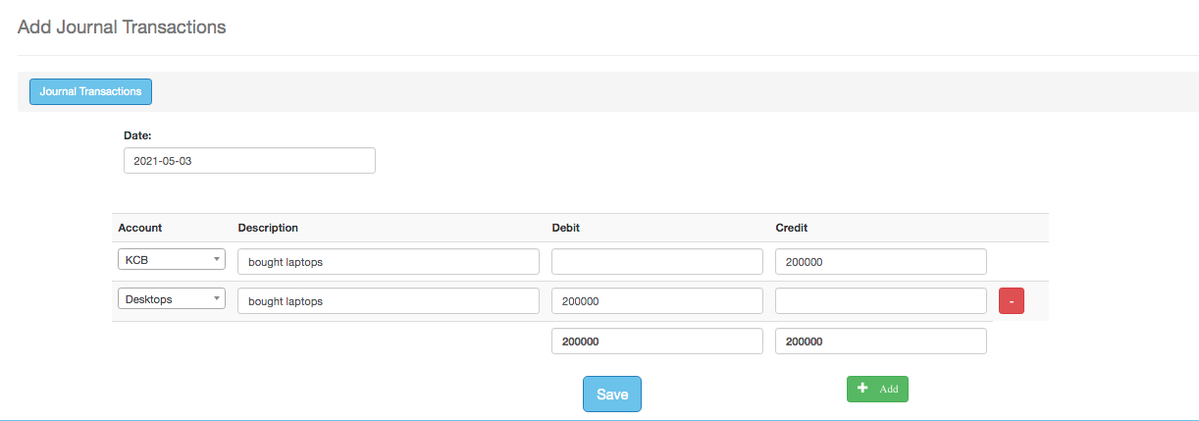This screenshot has width=1199, height=421.
Task: Click the total Credit field
Action: pyautogui.click(x=880, y=341)
